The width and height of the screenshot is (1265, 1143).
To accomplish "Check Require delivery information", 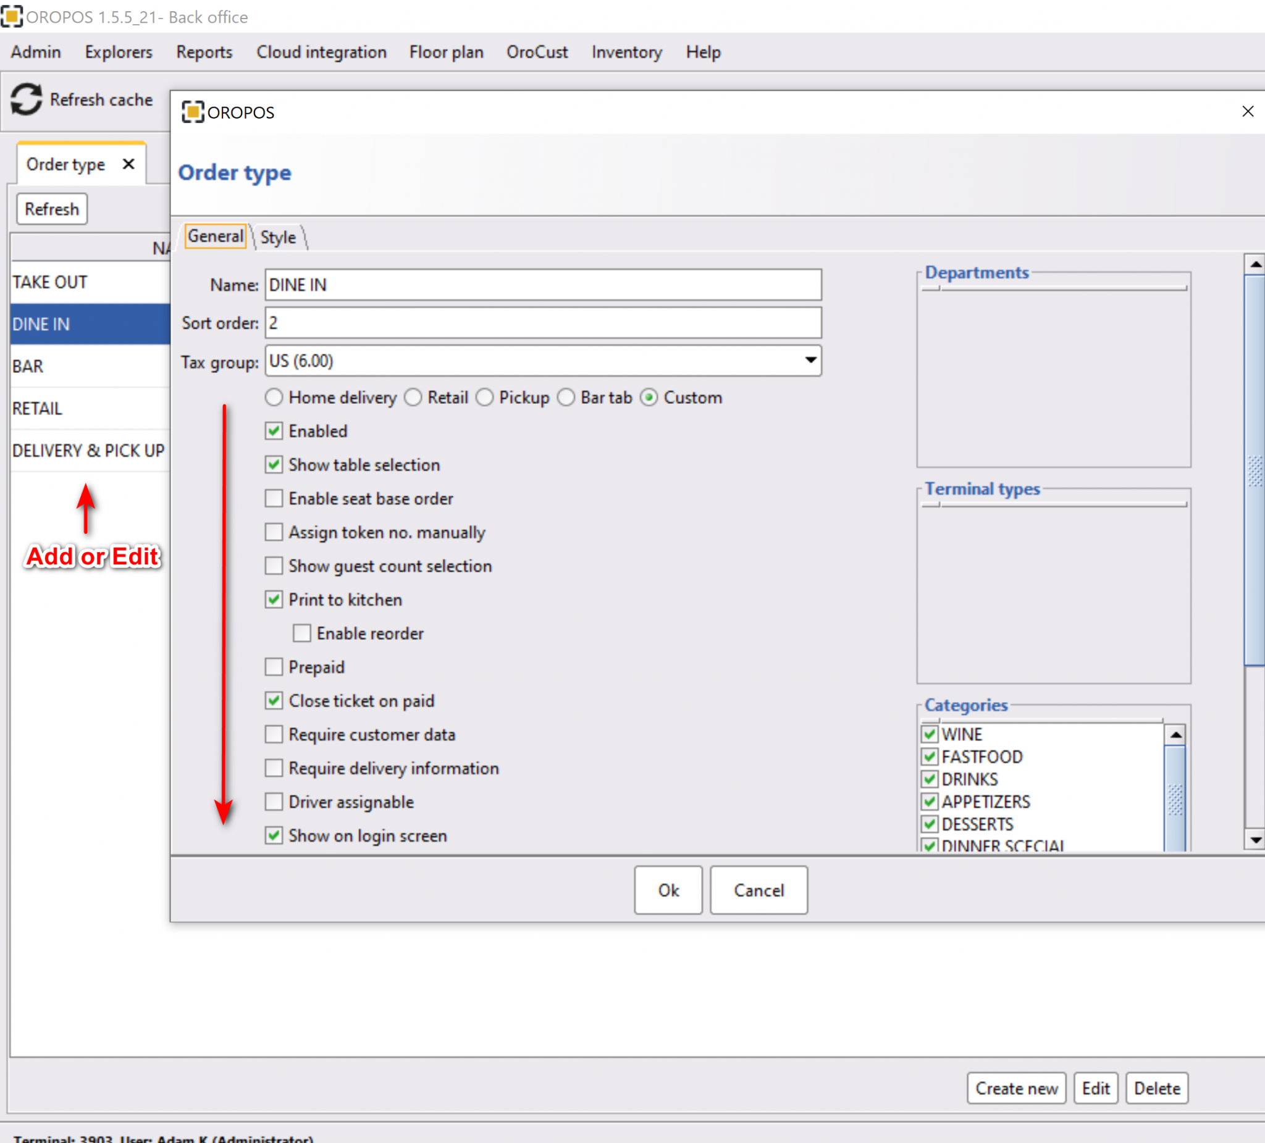I will click(x=274, y=768).
